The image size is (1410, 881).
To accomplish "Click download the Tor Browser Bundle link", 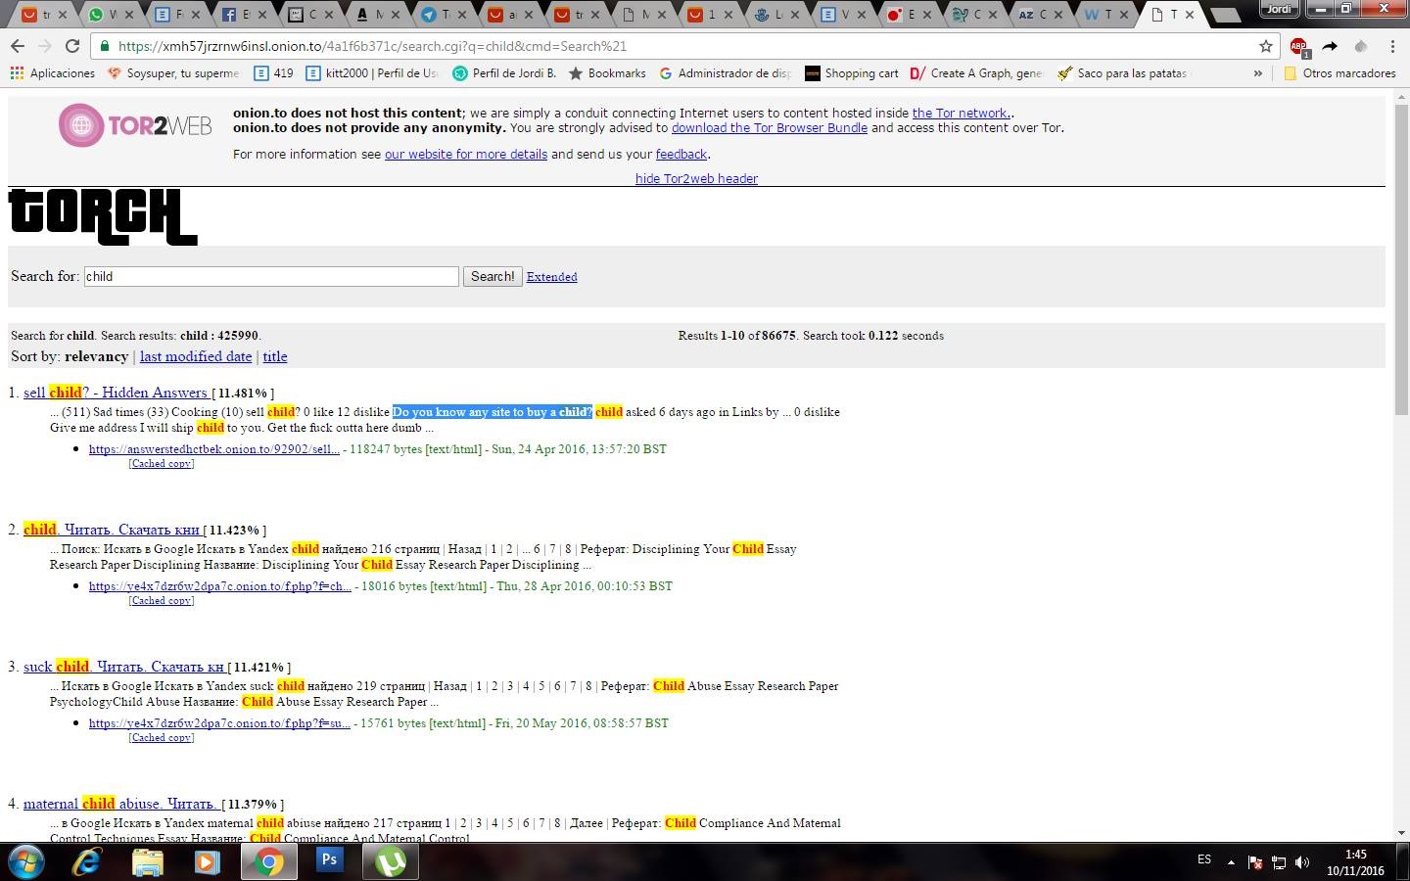I will point(770,127).
